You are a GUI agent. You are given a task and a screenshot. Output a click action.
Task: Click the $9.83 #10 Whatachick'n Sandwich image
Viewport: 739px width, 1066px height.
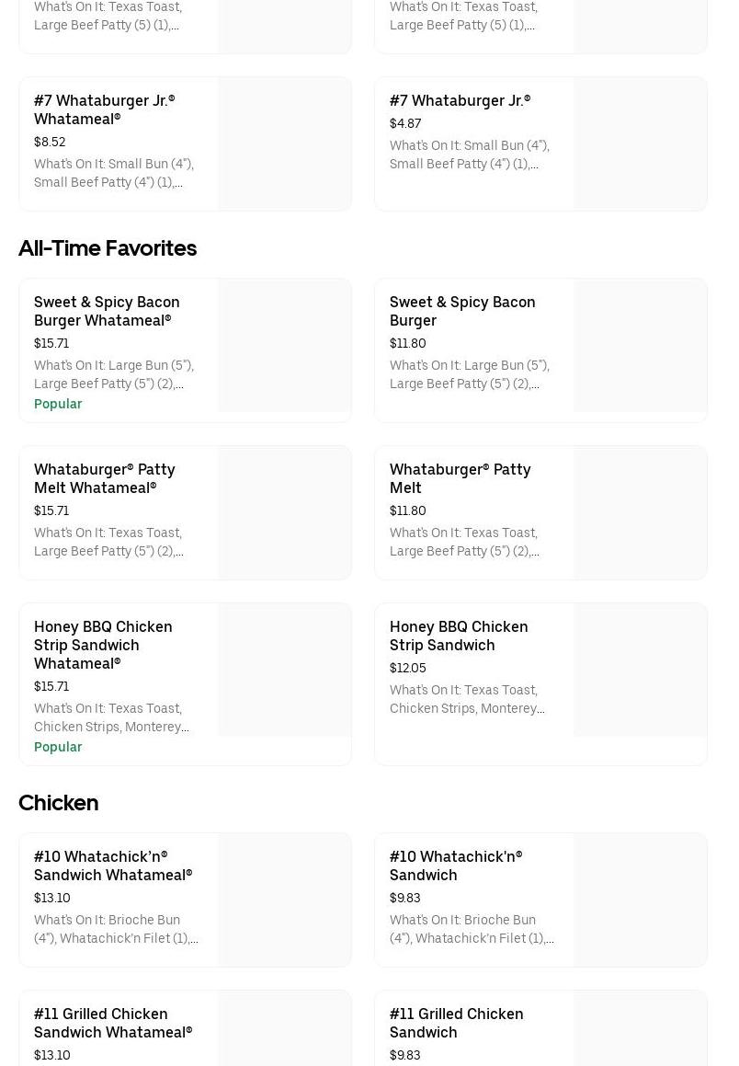click(x=641, y=900)
